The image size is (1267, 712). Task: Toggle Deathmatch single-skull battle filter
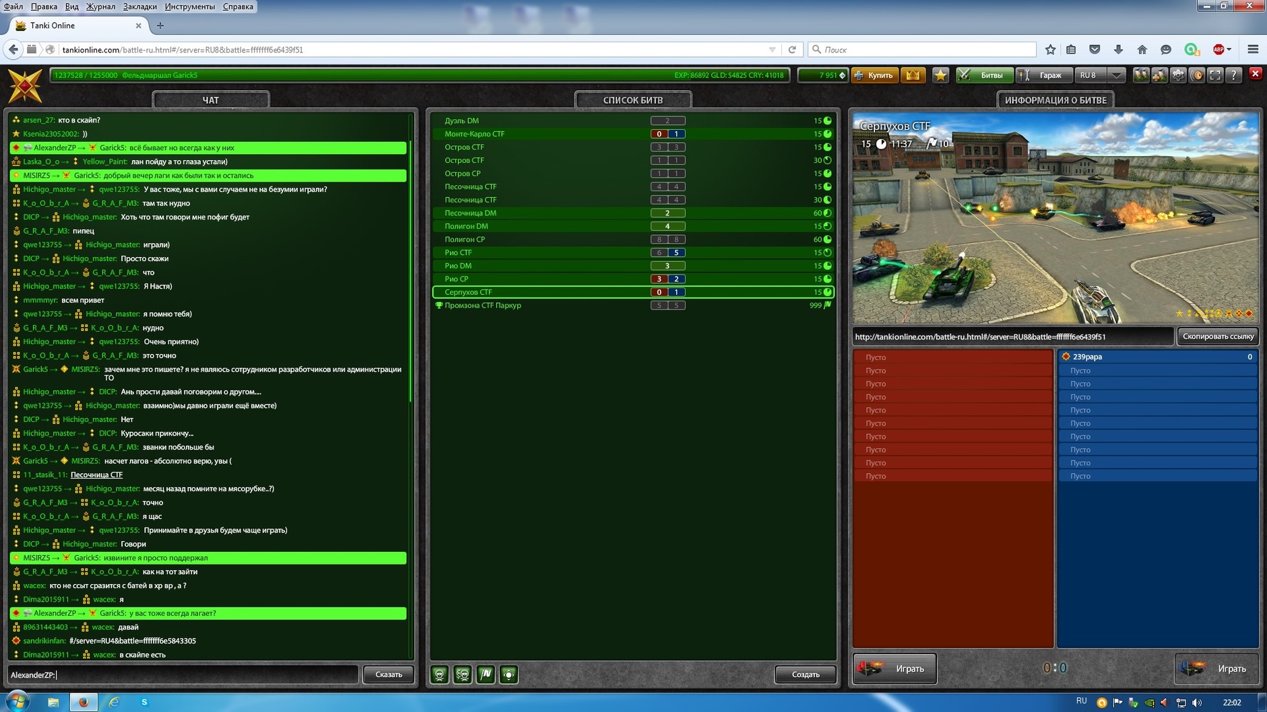coord(440,674)
